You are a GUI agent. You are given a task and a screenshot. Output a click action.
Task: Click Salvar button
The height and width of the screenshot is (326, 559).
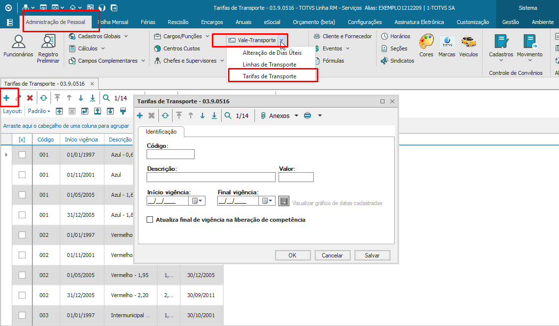(x=372, y=255)
